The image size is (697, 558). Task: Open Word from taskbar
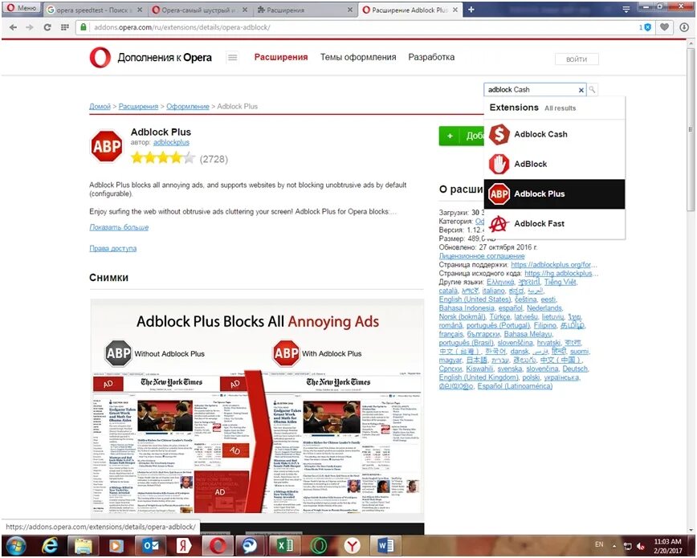coord(385,546)
